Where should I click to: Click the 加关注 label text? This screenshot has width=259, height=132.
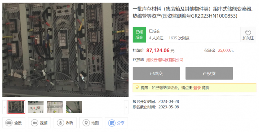248,38
